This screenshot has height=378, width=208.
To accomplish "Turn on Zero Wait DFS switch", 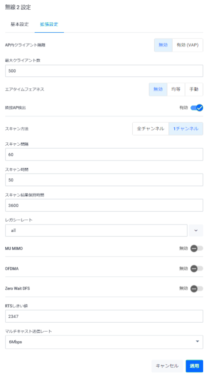I will (197, 289).
